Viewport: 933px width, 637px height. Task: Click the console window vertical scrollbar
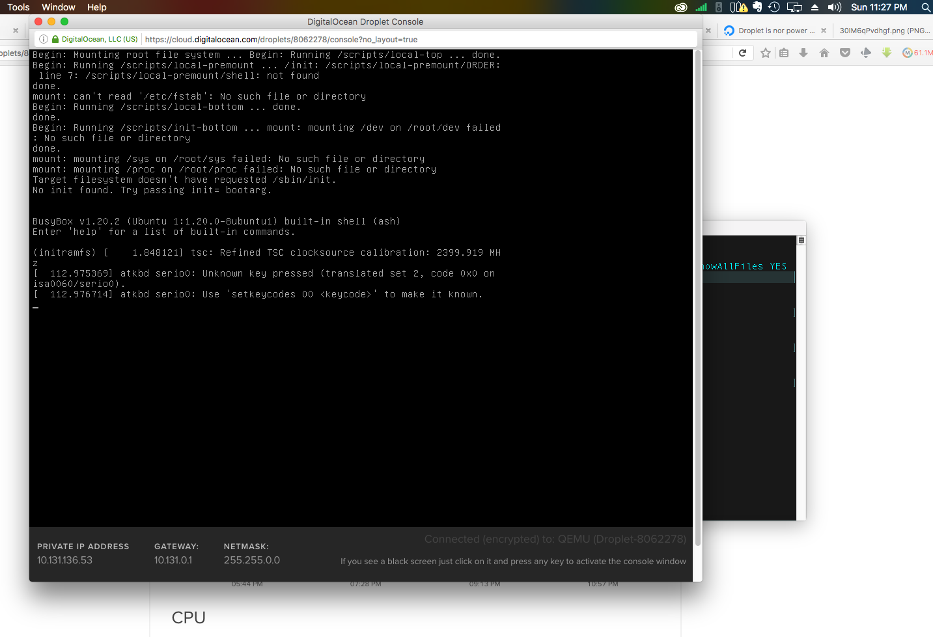(x=698, y=298)
